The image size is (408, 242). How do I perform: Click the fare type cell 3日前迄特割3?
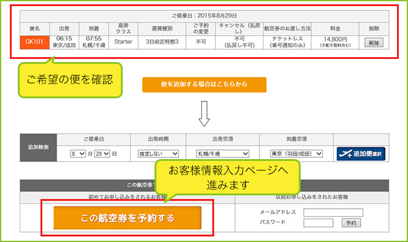pyautogui.click(x=162, y=42)
